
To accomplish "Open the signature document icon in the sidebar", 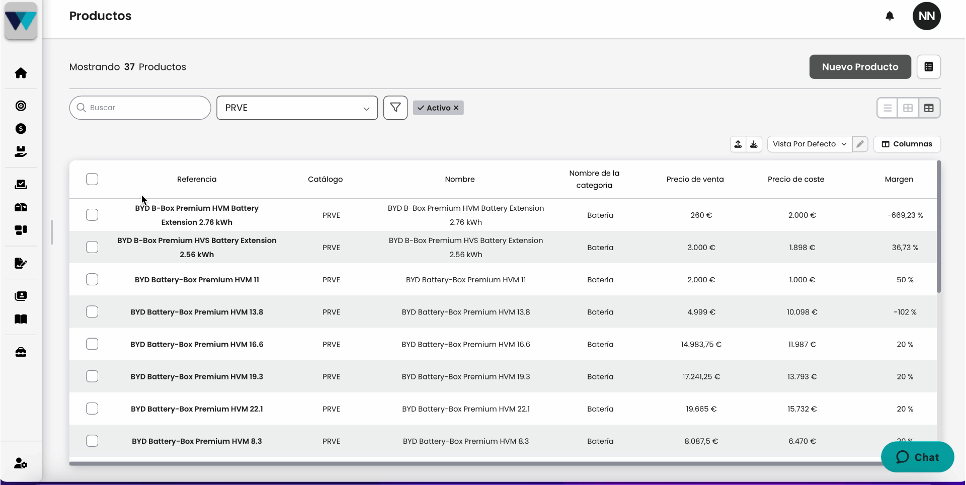I will point(21,263).
